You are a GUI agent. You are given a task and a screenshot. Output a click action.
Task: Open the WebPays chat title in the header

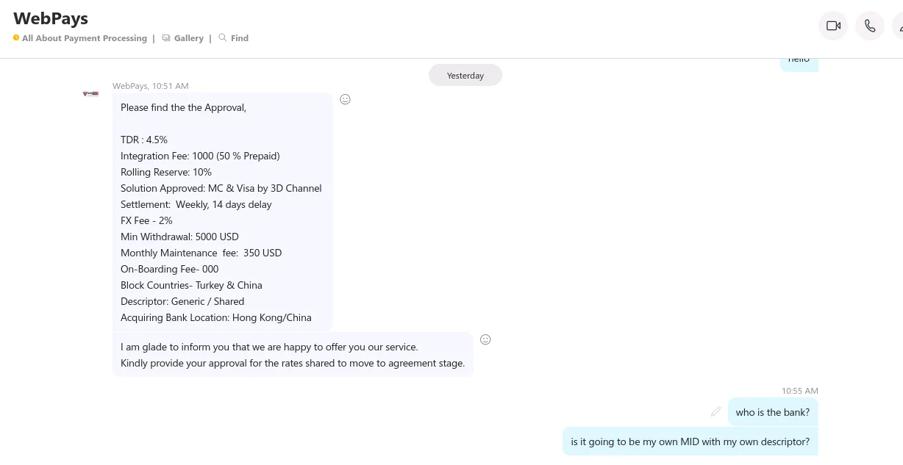click(51, 18)
